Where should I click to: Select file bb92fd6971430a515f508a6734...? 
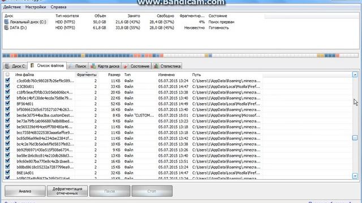point(45,150)
